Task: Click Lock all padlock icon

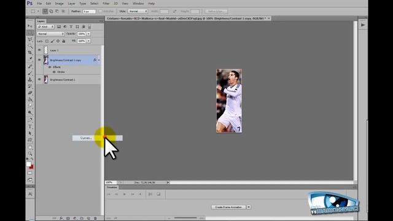Action: point(64,41)
